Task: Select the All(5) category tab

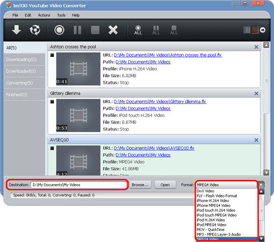Action: coord(24,48)
